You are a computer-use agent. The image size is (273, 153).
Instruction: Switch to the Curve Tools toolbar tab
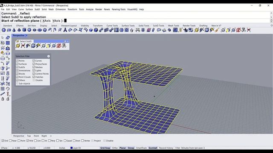point(112,25)
